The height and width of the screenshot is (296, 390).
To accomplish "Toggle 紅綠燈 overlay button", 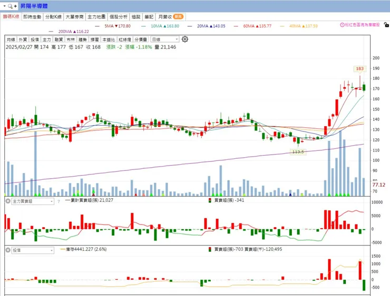I will tap(125, 39).
